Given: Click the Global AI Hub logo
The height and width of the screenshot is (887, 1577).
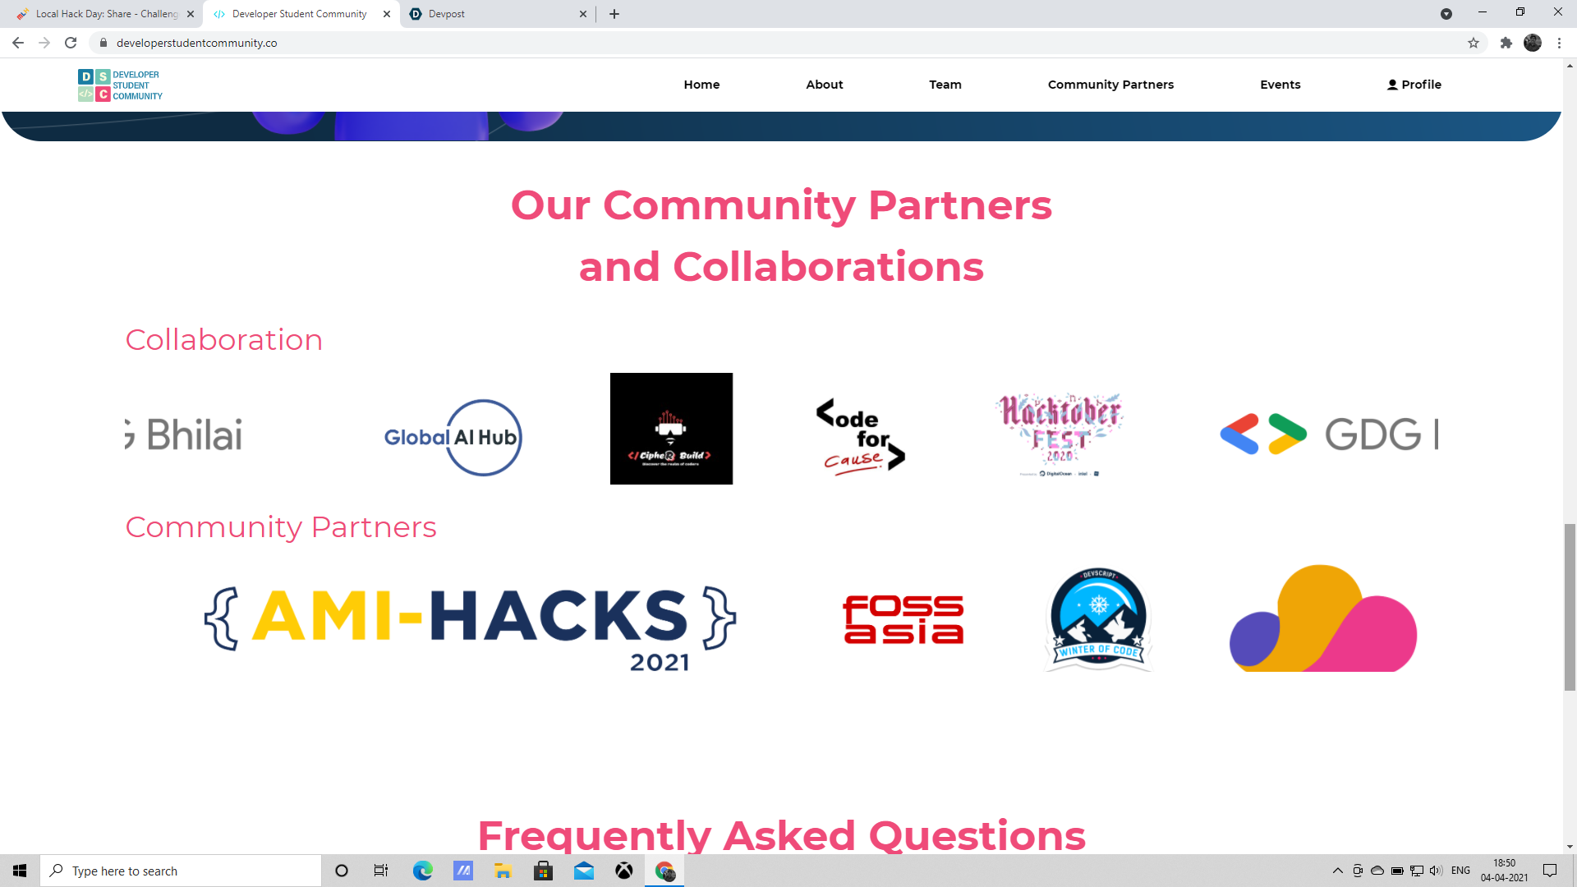Looking at the screenshot, I should [x=453, y=437].
